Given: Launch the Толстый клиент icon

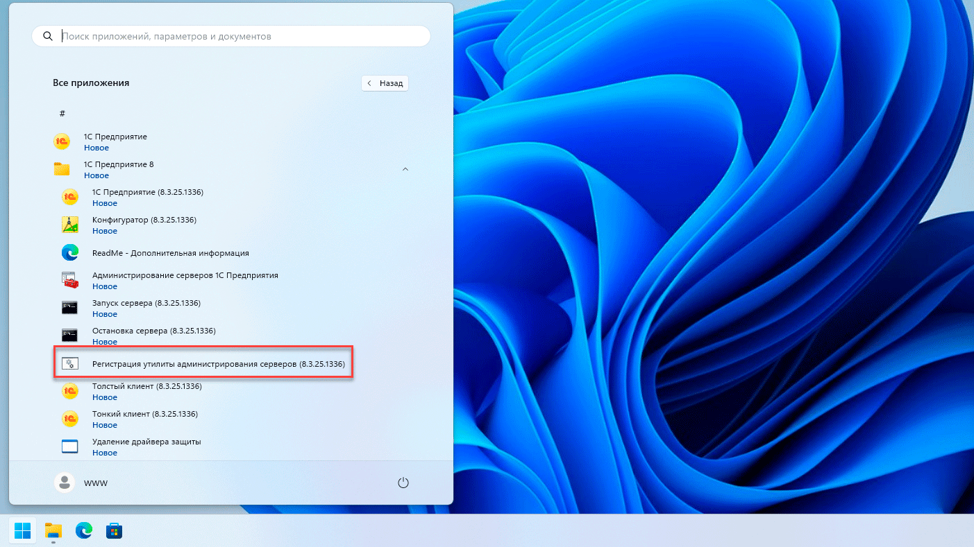Looking at the screenshot, I should pos(70,391).
